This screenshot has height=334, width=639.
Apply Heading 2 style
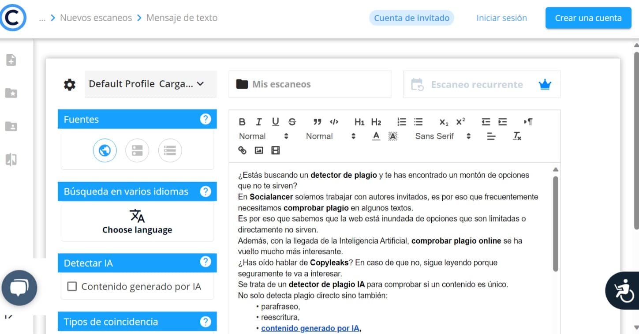click(x=376, y=122)
